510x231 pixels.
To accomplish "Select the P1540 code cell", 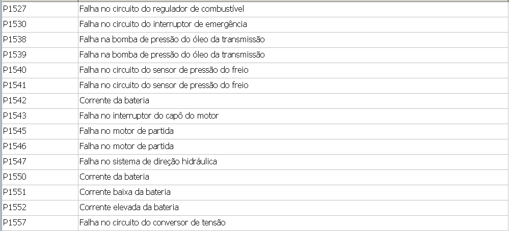I will tap(15, 70).
